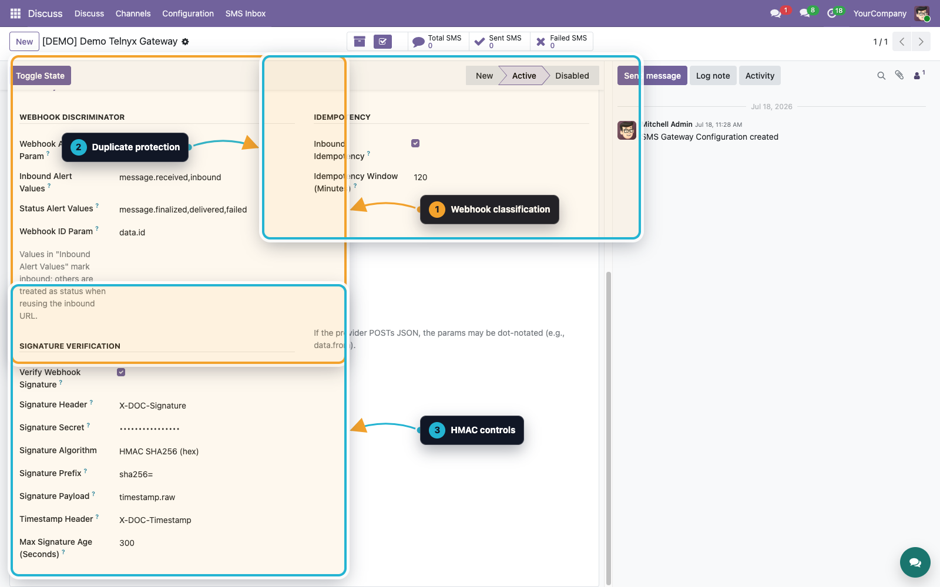The image size is (940, 587).
Task: Click the checkmark action icon button
Action: pyautogui.click(x=382, y=41)
